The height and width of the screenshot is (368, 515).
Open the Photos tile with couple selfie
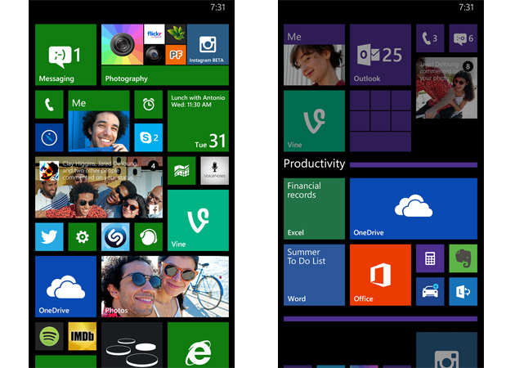click(165, 286)
